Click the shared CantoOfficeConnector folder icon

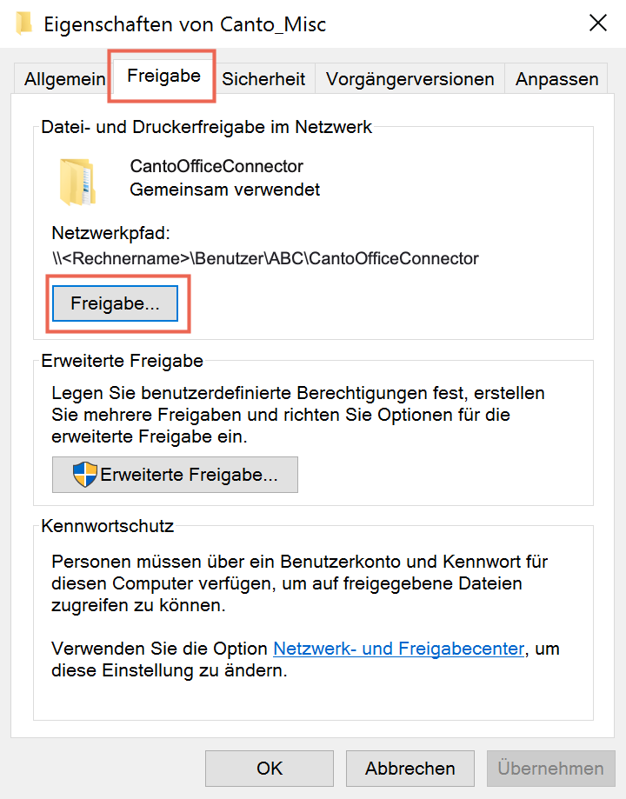[77, 182]
